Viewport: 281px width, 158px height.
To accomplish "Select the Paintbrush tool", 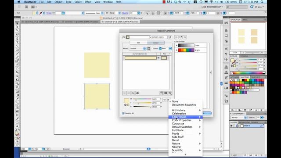I will [x=17, y=54].
